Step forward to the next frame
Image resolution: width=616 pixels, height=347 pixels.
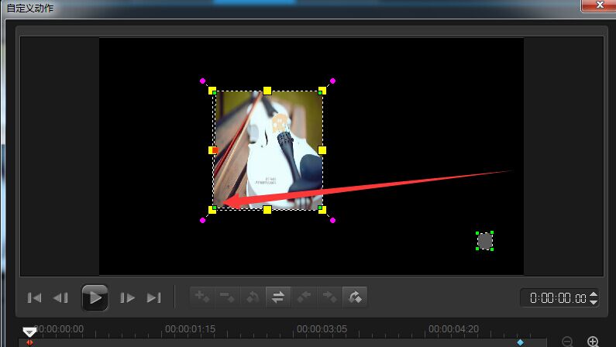click(x=127, y=298)
